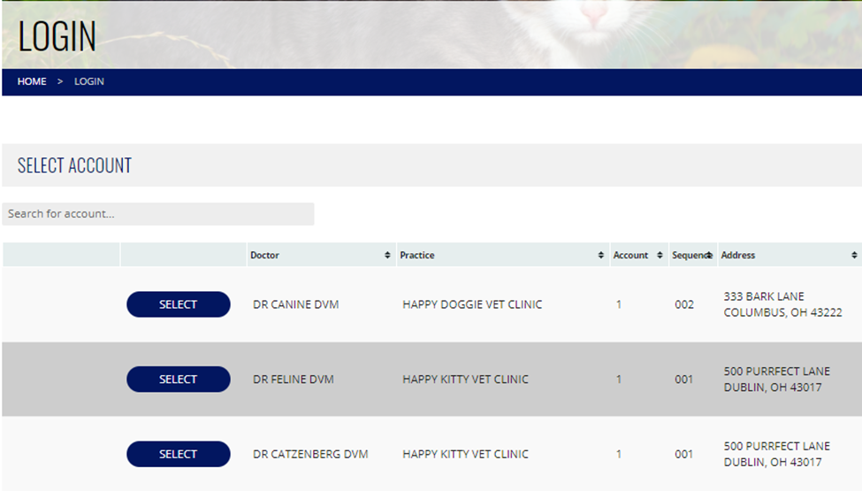
Task: Click the HAPPY DOGGIE VET CLINIC practice cell
Action: click(x=472, y=304)
